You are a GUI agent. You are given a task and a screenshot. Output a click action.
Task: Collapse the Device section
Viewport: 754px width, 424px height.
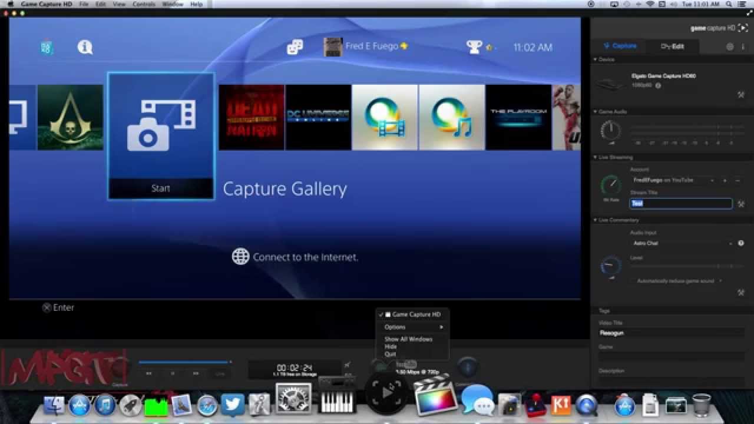[595, 59]
